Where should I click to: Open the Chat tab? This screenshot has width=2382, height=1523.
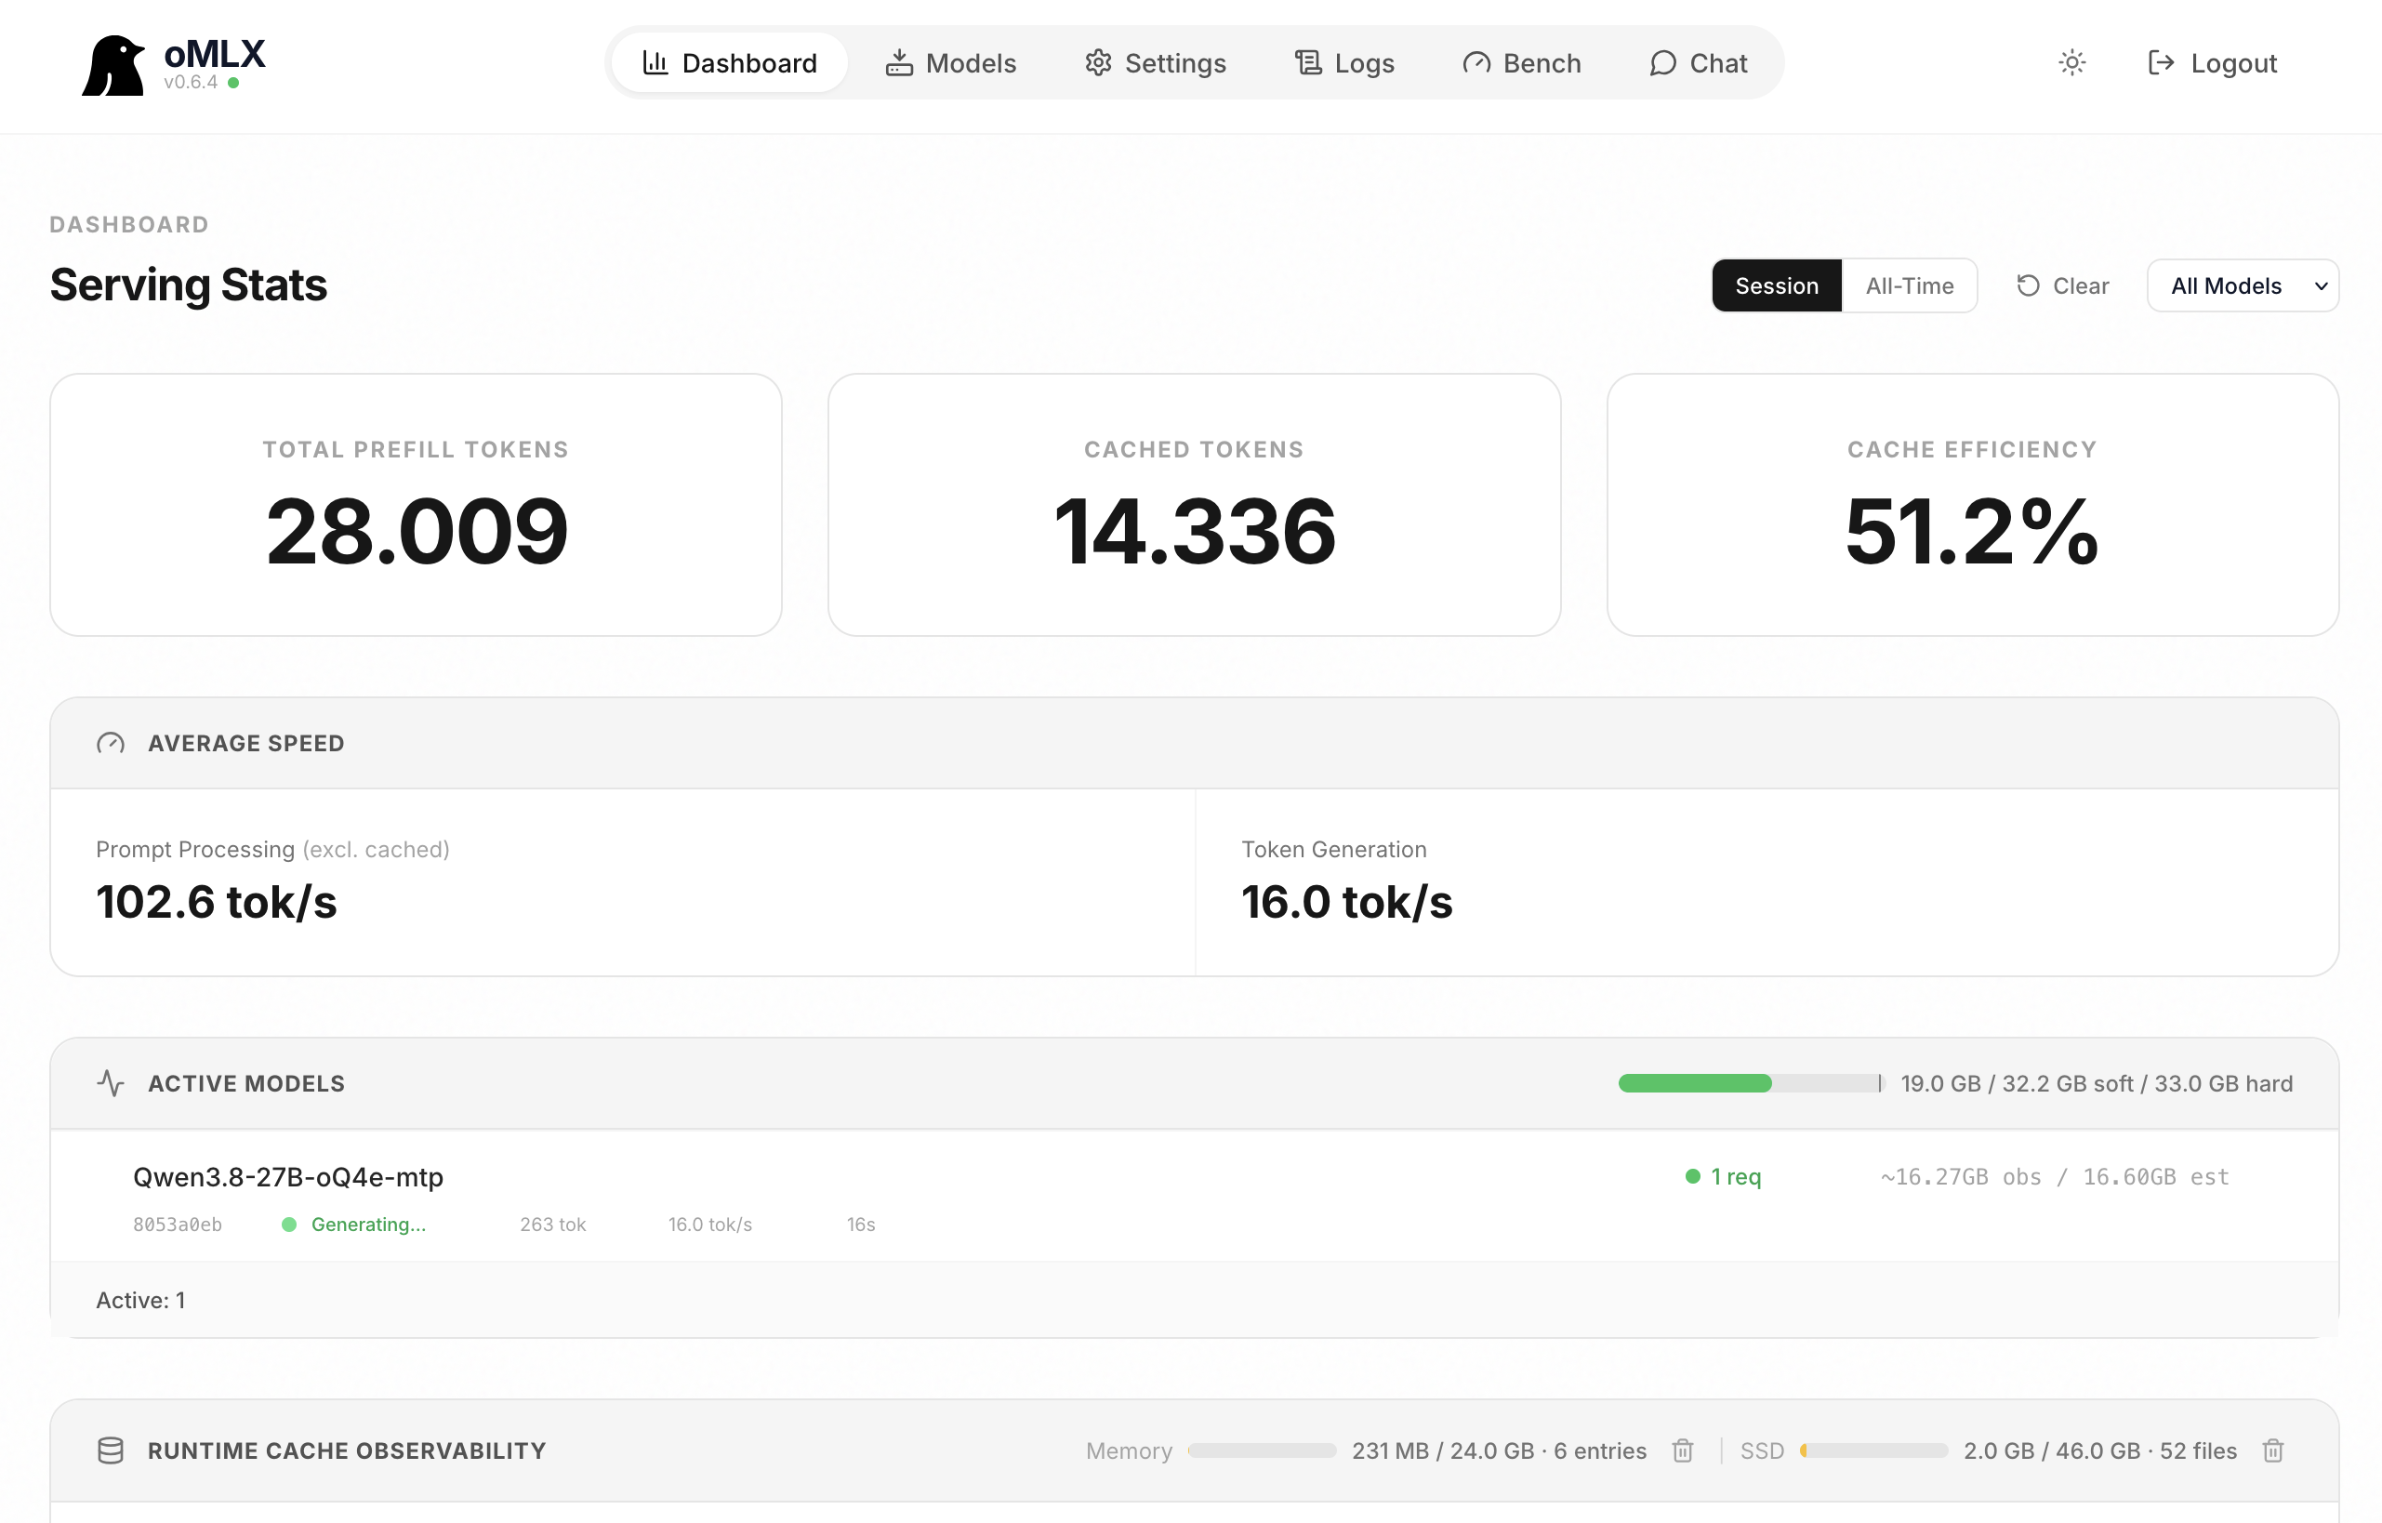click(x=1698, y=63)
